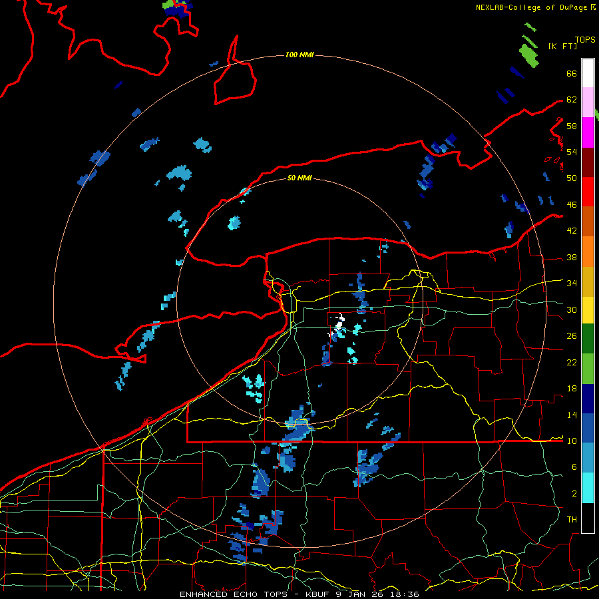Click the TH legend label
The image size is (599, 599).
pos(572,520)
